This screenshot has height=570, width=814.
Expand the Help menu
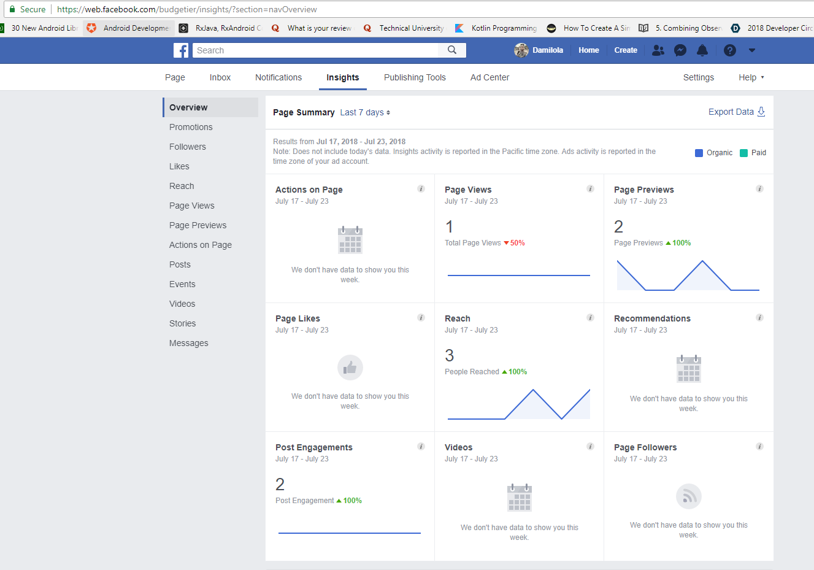click(x=751, y=77)
